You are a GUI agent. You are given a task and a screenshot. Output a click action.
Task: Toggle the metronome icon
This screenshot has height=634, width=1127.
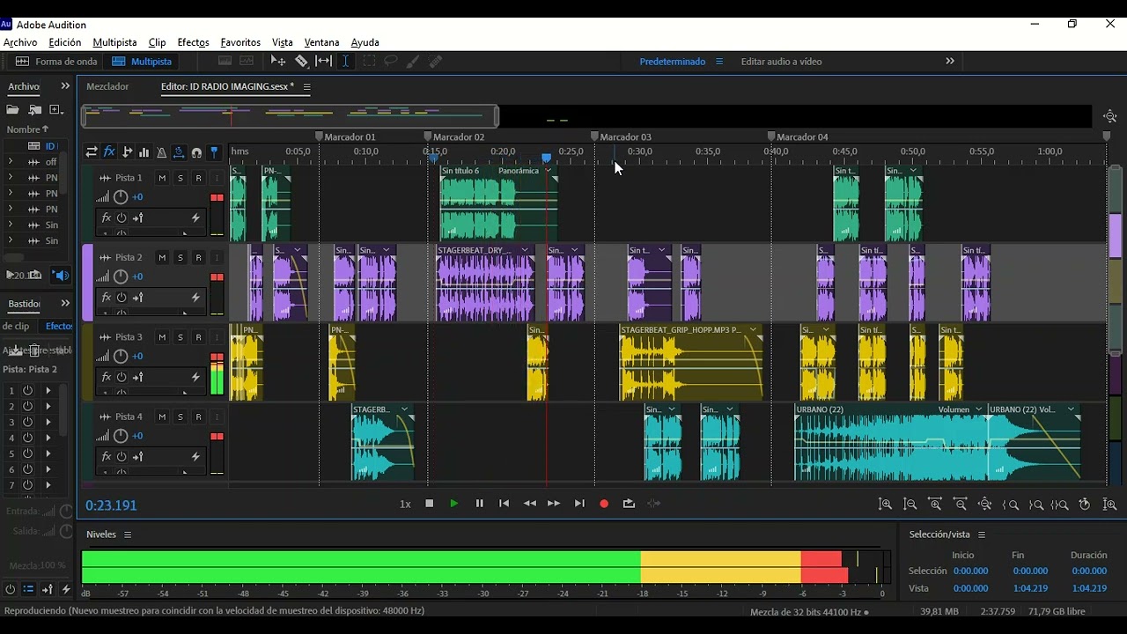(x=161, y=151)
